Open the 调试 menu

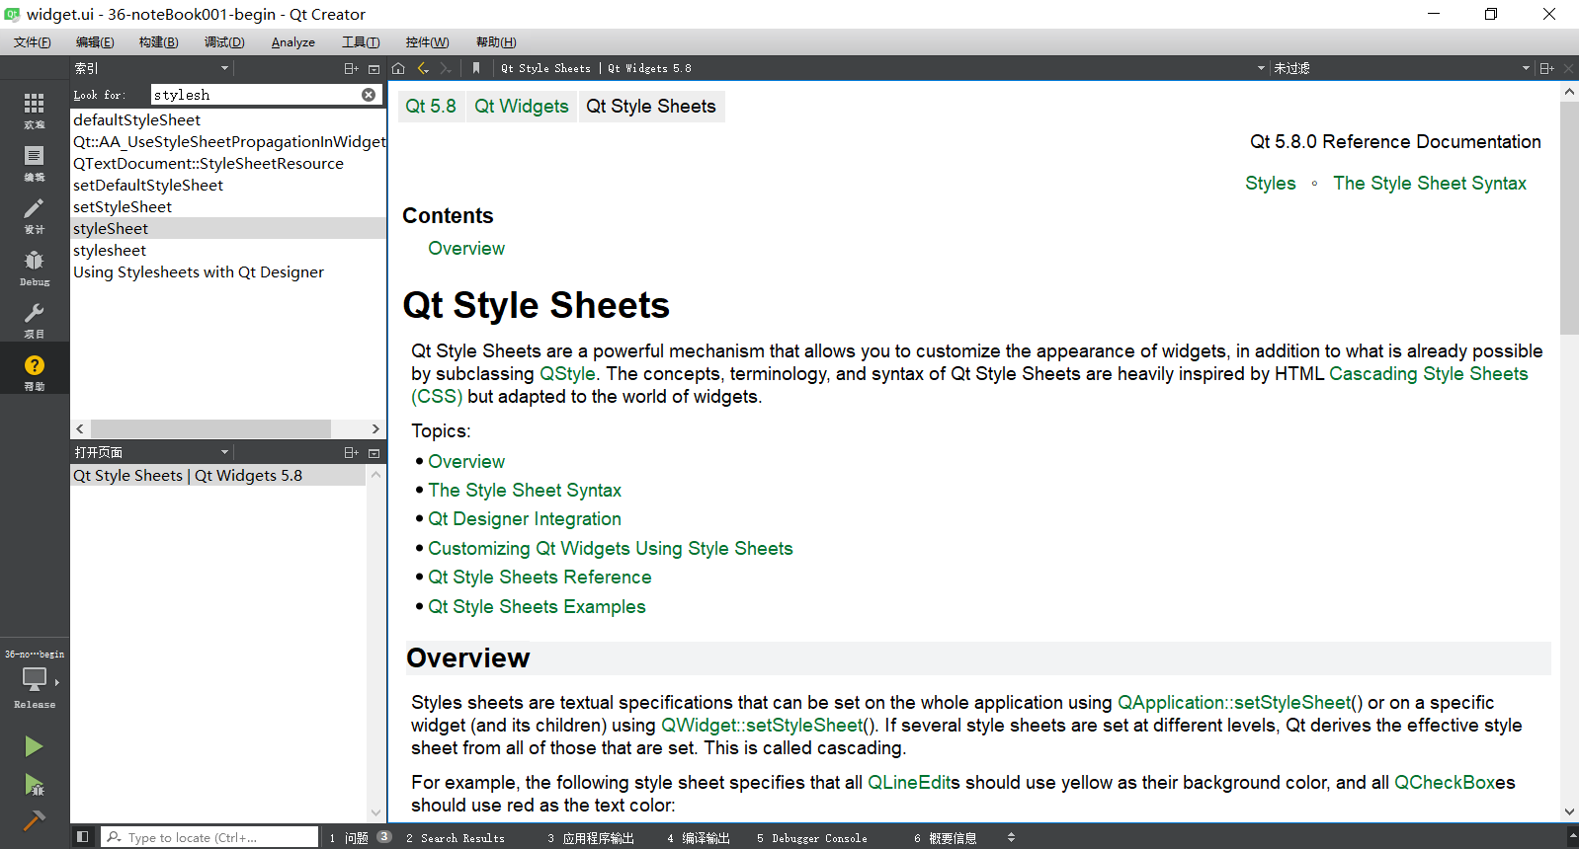[x=224, y=42]
